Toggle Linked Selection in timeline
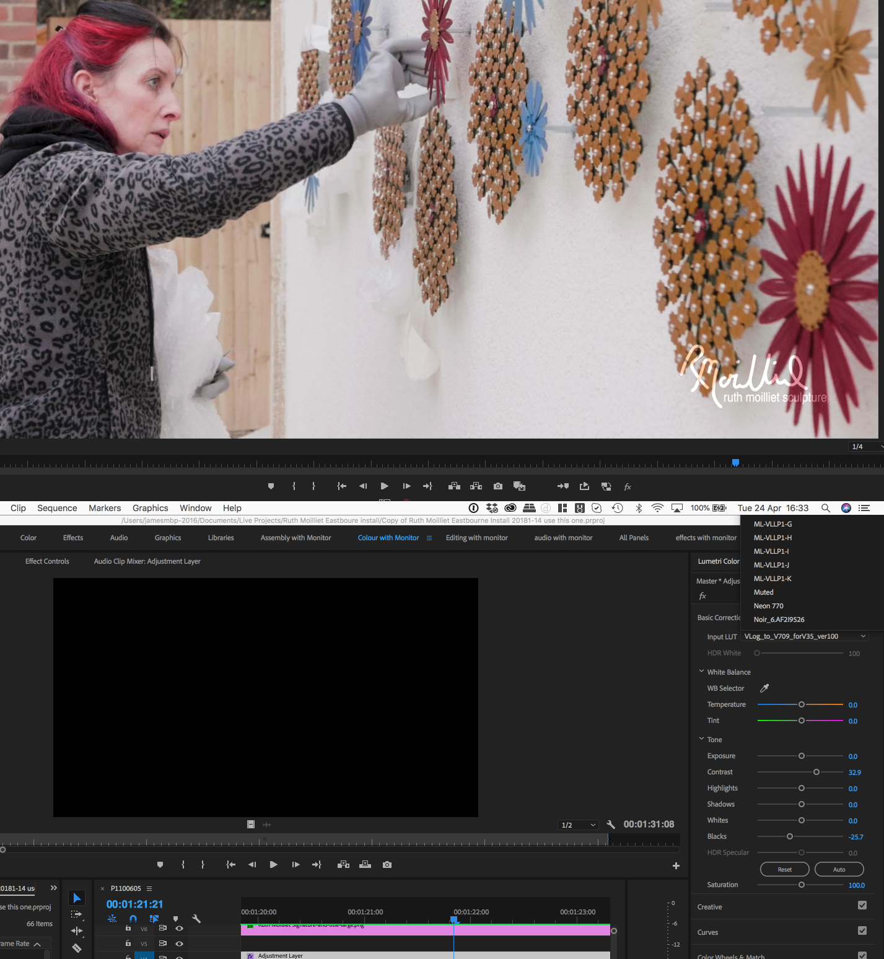 [x=154, y=919]
